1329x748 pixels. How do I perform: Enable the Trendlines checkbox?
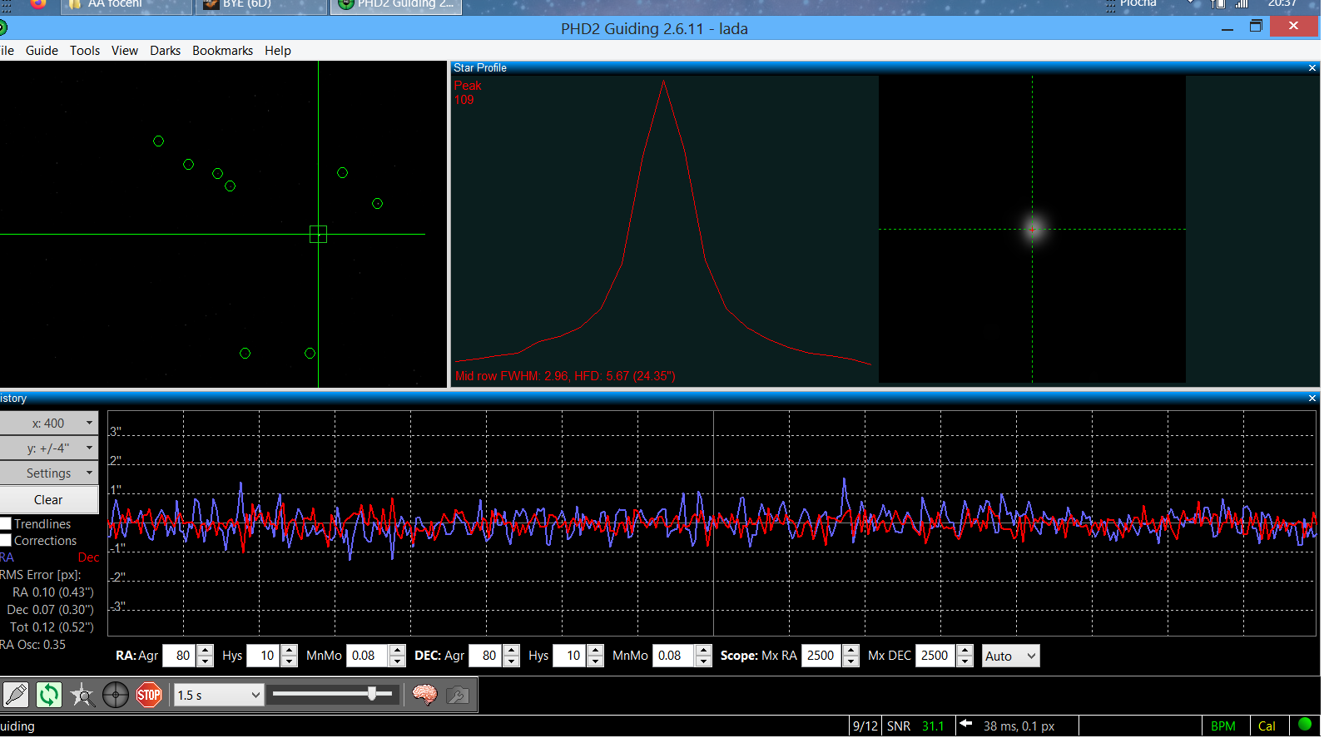(6, 524)
